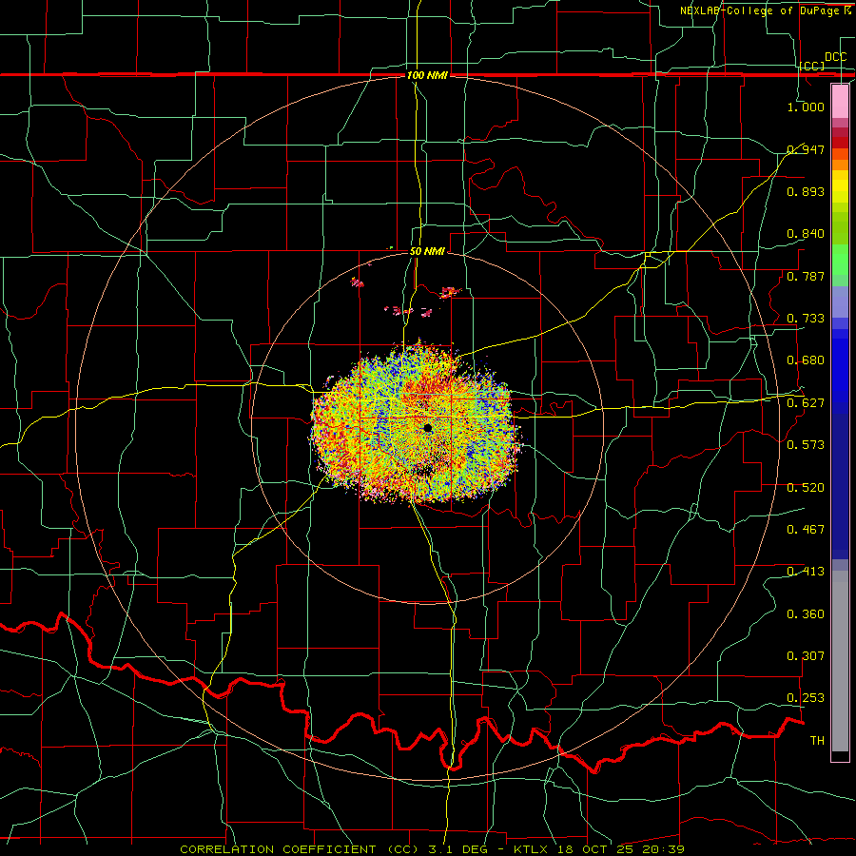Select the 100 NMI range ring label
Image resolution: width=856 pixels, height=856 pixels.
pos(427,75)
